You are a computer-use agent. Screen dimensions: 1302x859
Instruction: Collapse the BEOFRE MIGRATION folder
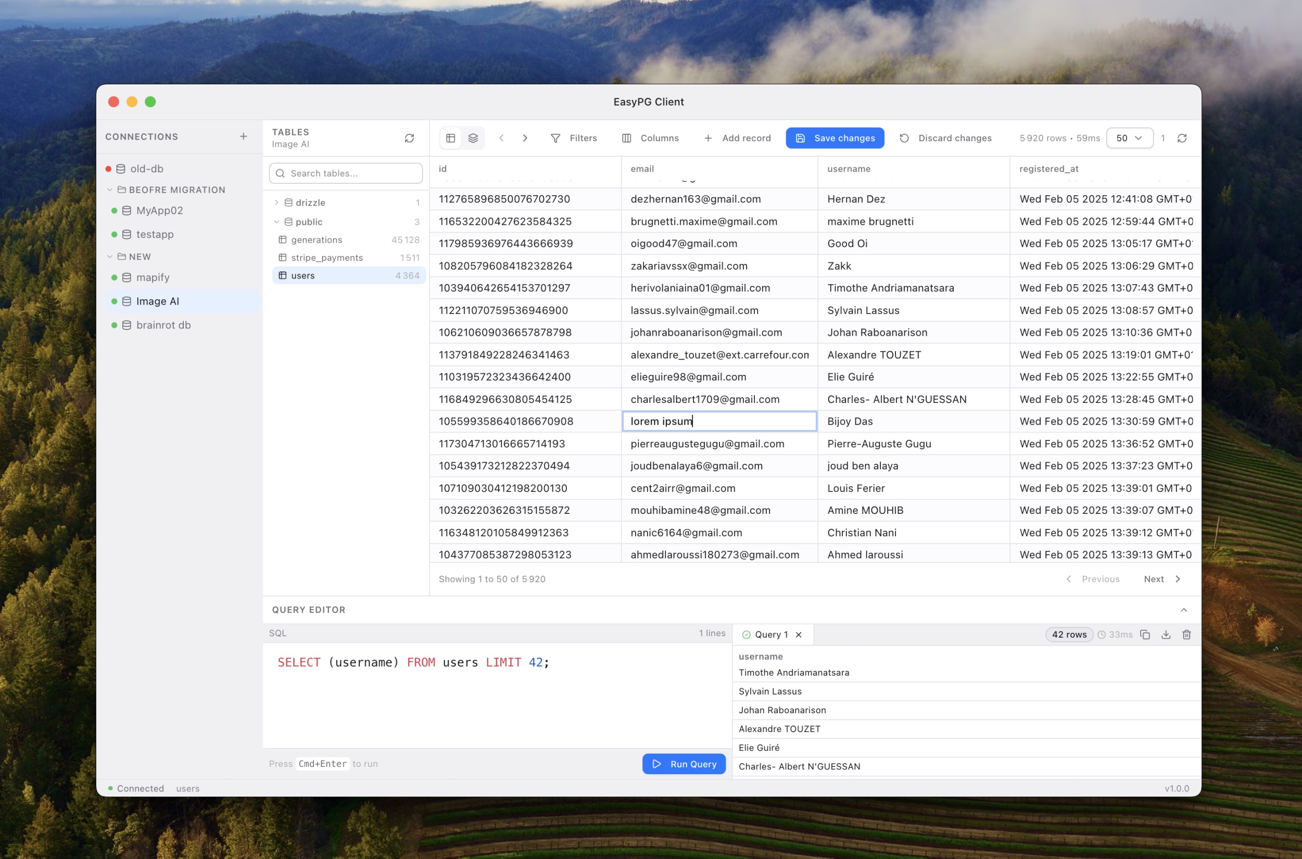[x=110, y=190]
